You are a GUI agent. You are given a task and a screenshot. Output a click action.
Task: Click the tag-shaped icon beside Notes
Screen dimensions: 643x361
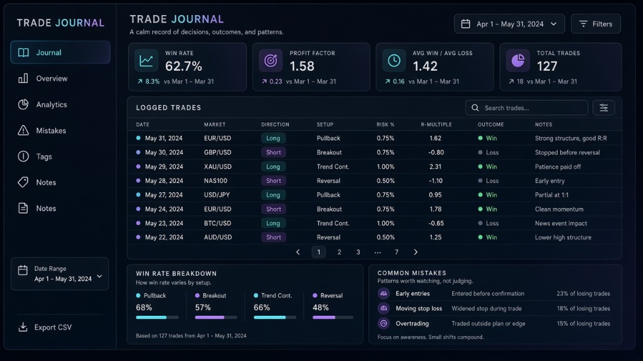[x=23, y=182]
